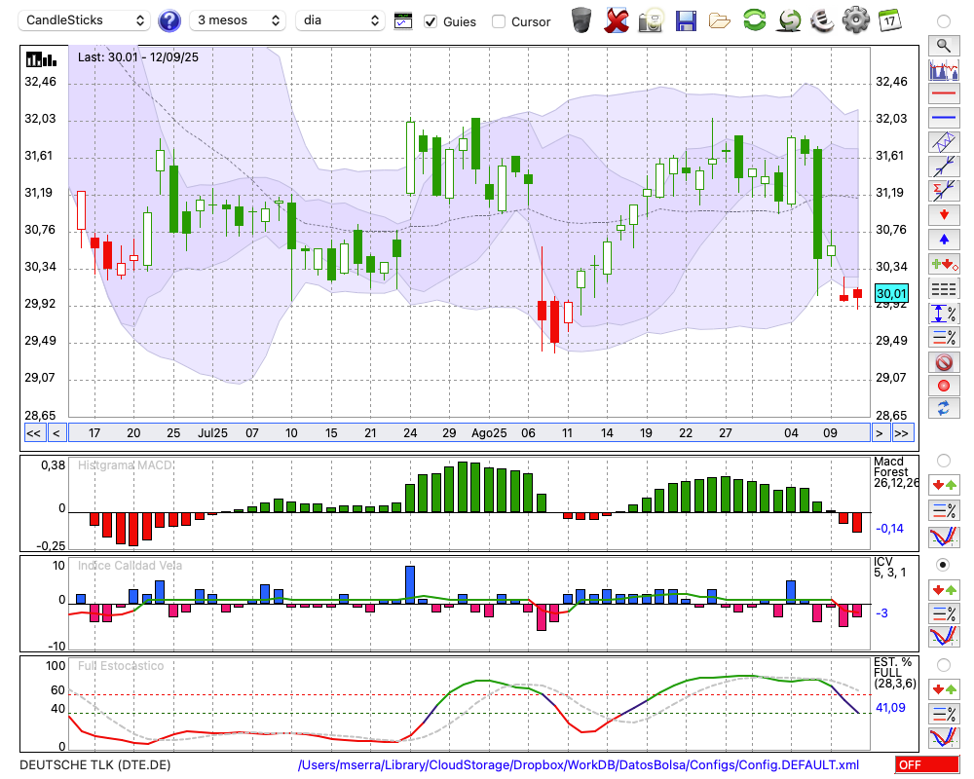The image size is (974, 779).
Task: Click the date timeline scroll bar
Action: [469, 433]
